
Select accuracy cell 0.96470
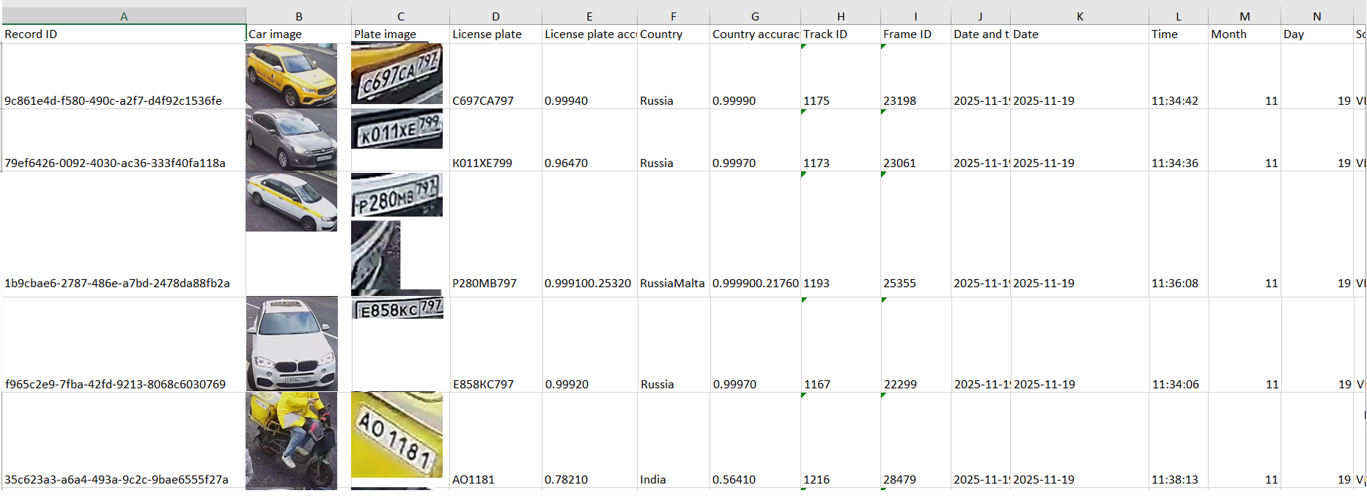589,140
